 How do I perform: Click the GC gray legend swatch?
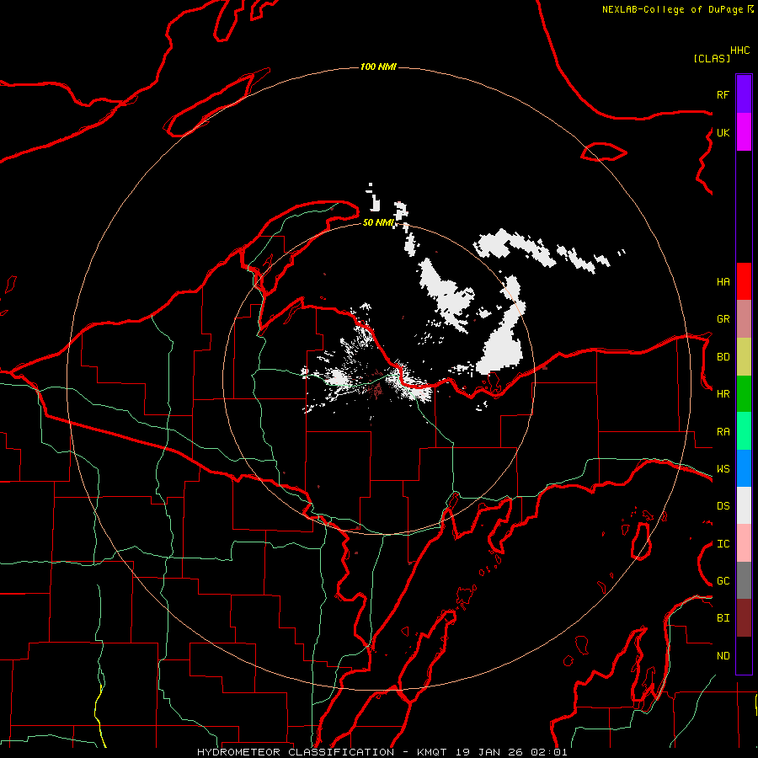(744, 580)
